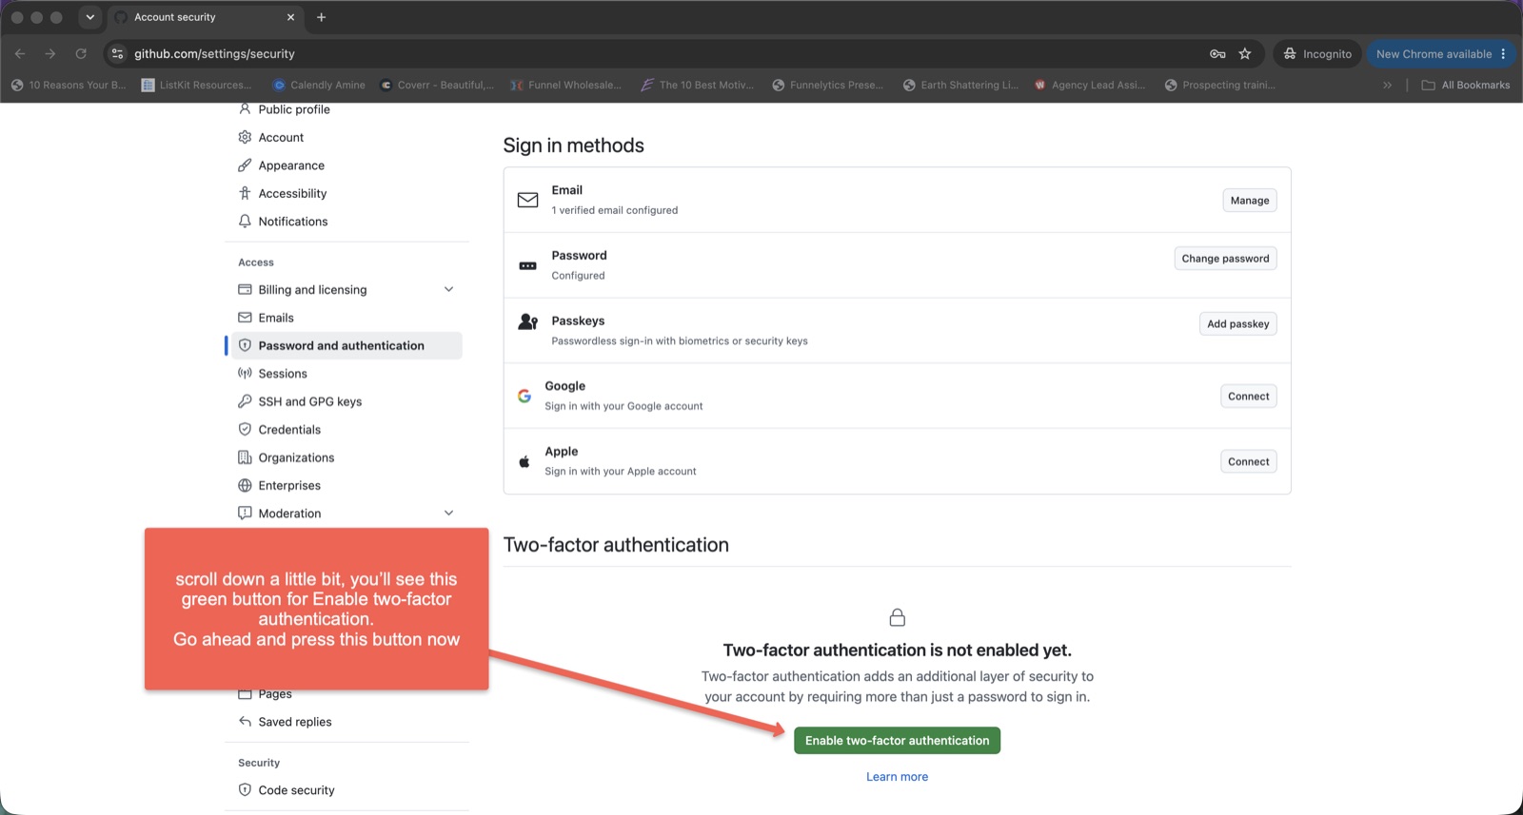The height and width of the screenshot is (815, 1523).
Task: Click the Organizations building icon
Action: click(245, 457)
